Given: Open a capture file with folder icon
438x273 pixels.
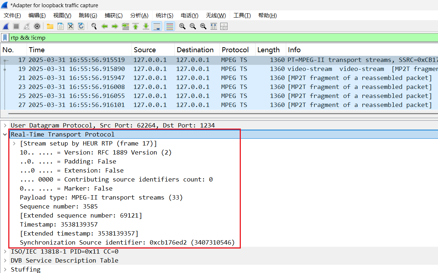Looking at the screenshot, I should coord(50,26).
